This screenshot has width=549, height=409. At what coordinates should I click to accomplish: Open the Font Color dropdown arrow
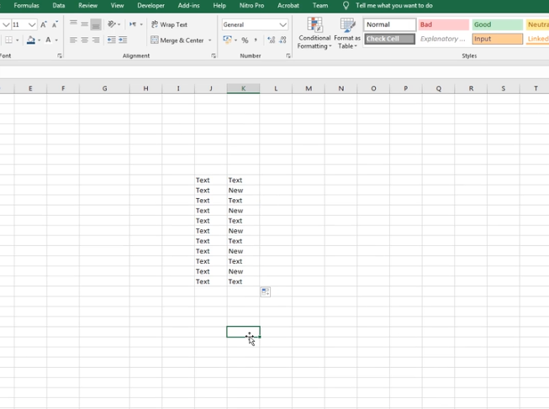pyautogui.click(x=56, y=40)
